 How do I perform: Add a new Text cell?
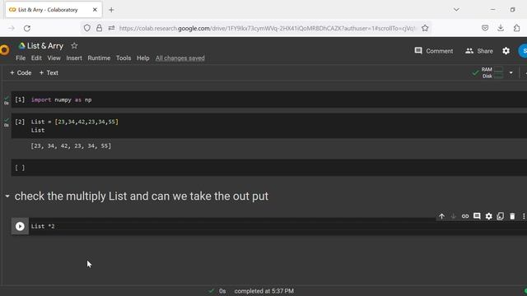tap(49, 73)
